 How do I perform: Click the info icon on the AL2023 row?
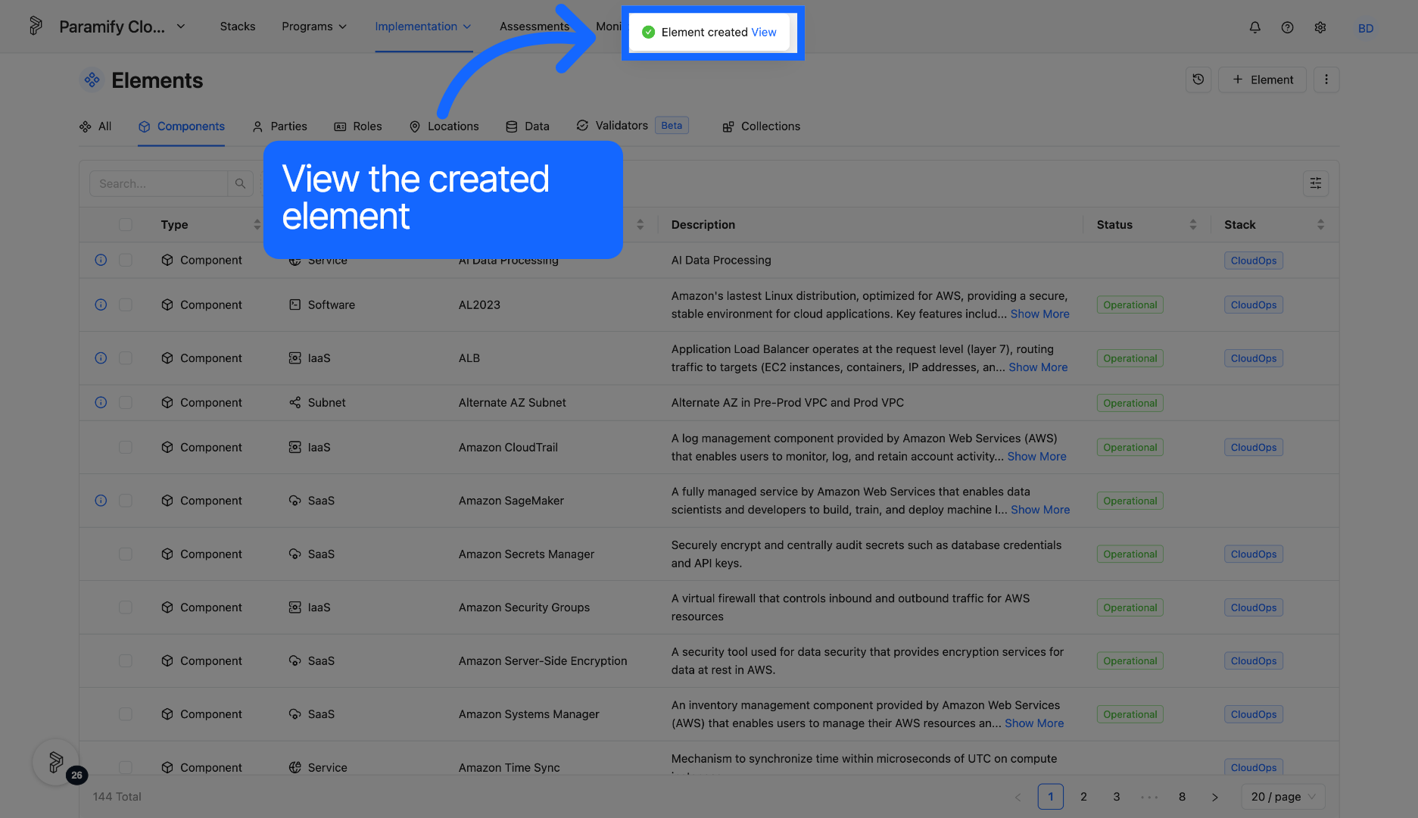point(101,304)
